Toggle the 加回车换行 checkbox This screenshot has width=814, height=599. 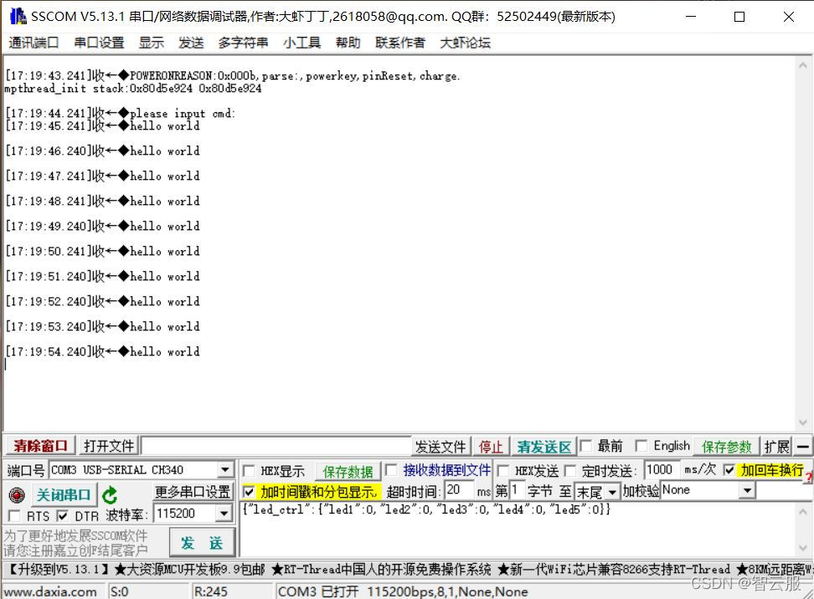point(729,470)
